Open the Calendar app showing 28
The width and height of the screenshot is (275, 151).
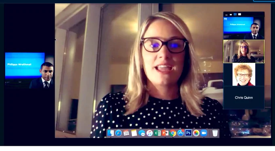coord(126,133)
